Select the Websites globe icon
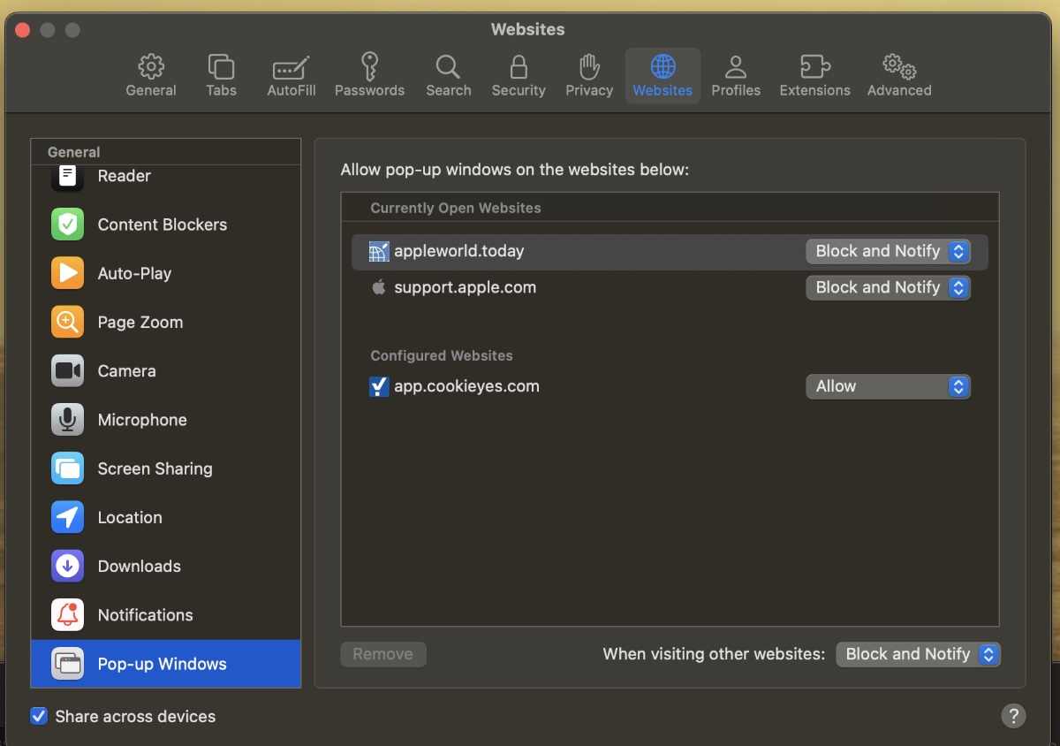The height and width of the screenshot is (746, 1060). click(x=662, y=66)
